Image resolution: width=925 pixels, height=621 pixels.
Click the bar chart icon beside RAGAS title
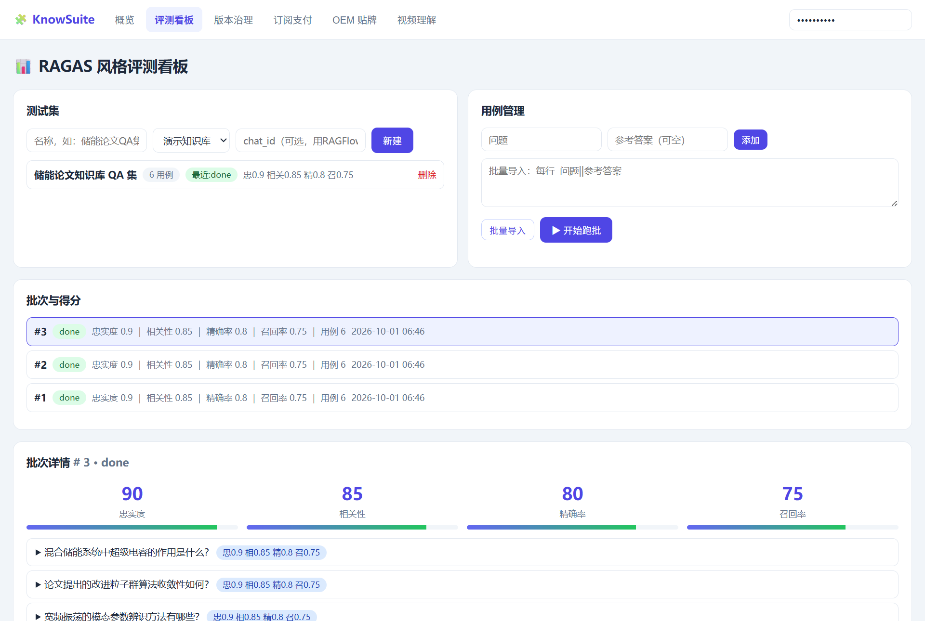coord(23,66)
